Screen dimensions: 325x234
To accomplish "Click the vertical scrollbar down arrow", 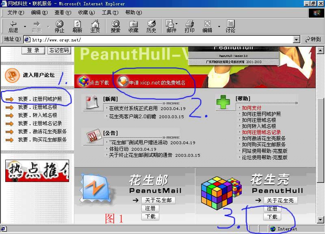I will [x=320, y=219].
